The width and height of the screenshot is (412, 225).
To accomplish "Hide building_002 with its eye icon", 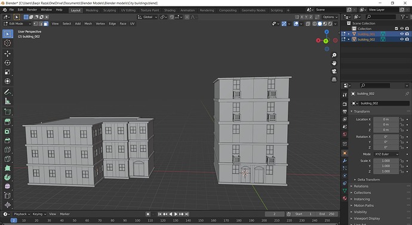I will [402, 39].
